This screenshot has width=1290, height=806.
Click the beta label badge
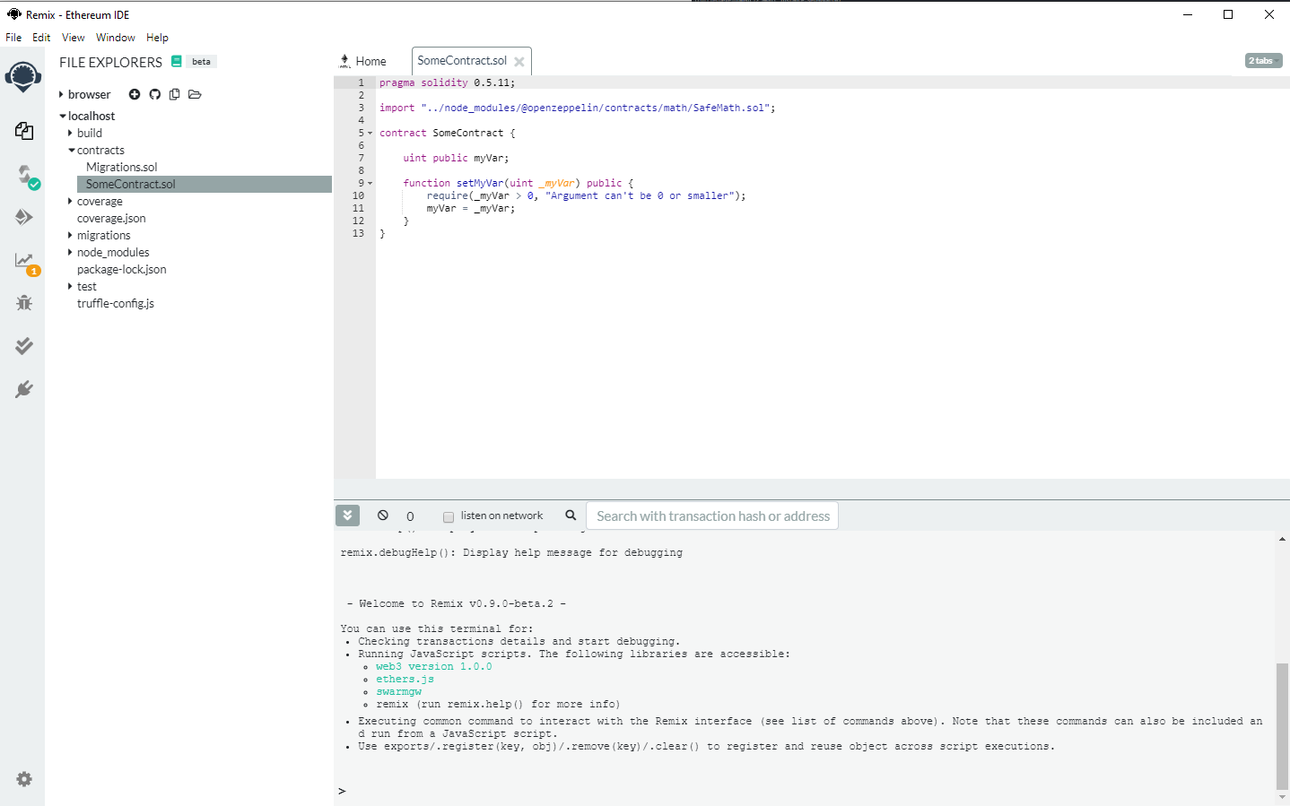coord(202,62)
